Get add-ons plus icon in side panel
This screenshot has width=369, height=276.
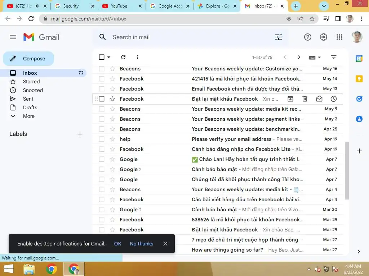point(359,151)
